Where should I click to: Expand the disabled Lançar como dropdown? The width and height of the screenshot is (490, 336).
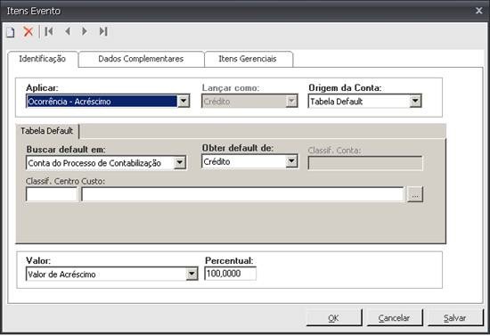[x=291, y=101]
